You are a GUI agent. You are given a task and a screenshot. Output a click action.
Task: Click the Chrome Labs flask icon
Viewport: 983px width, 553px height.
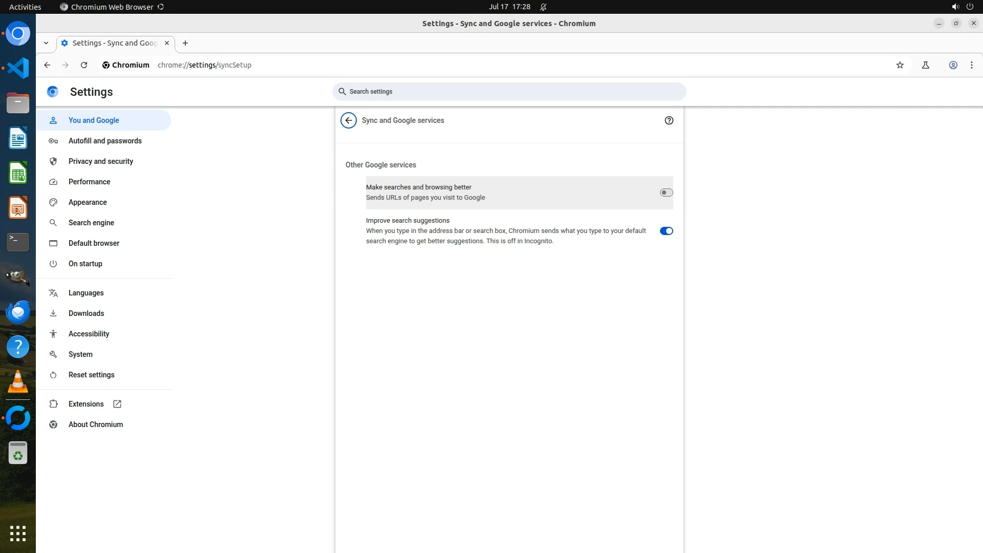pos(926,65)
